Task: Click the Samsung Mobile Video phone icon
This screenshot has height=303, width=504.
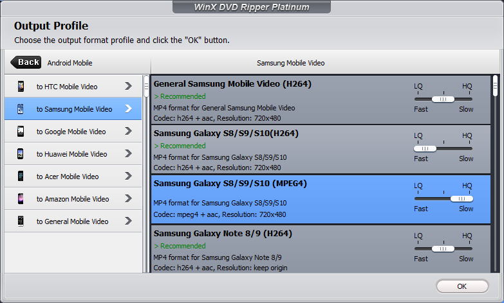Action: 21,108
